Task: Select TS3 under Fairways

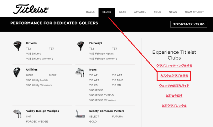Action: [115, 49]
